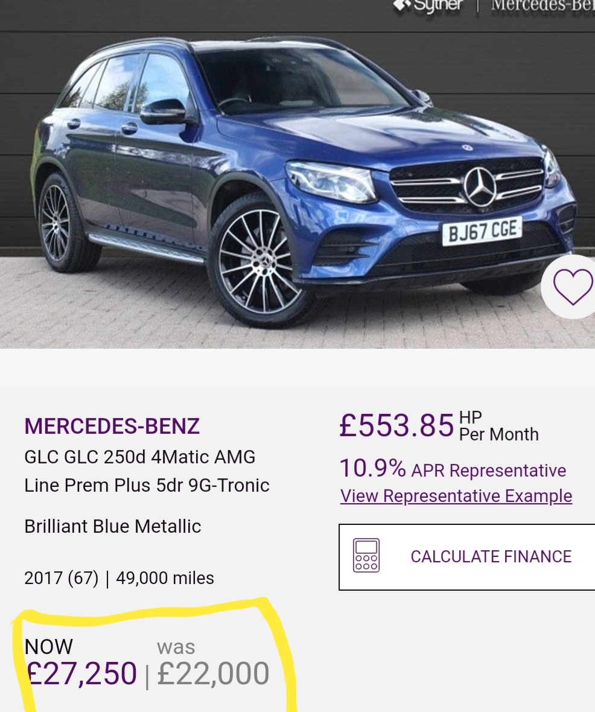595x712 pixels.
Task: Click the £553.85 monthly price
Action: click(396, 426)
